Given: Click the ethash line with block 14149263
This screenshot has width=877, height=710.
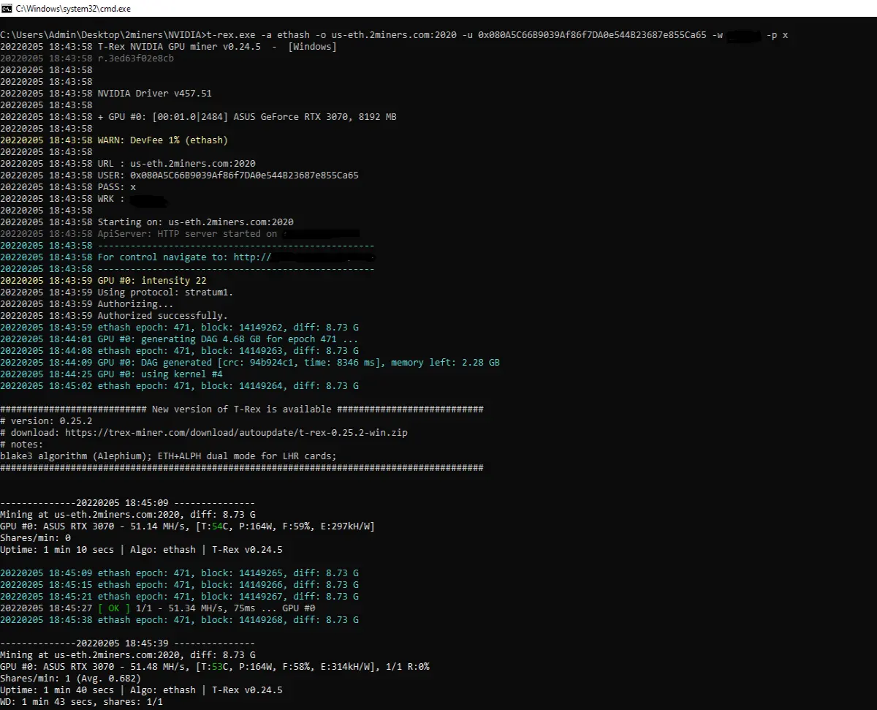Looking at the screenshot, I should tap(179, 351).
